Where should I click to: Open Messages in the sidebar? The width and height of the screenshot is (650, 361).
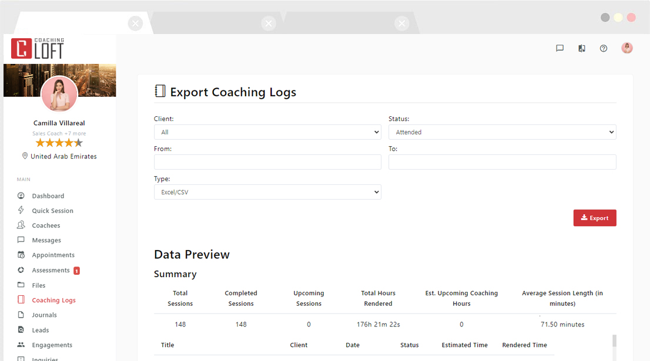pyautogui.click(x=47, y=239)
